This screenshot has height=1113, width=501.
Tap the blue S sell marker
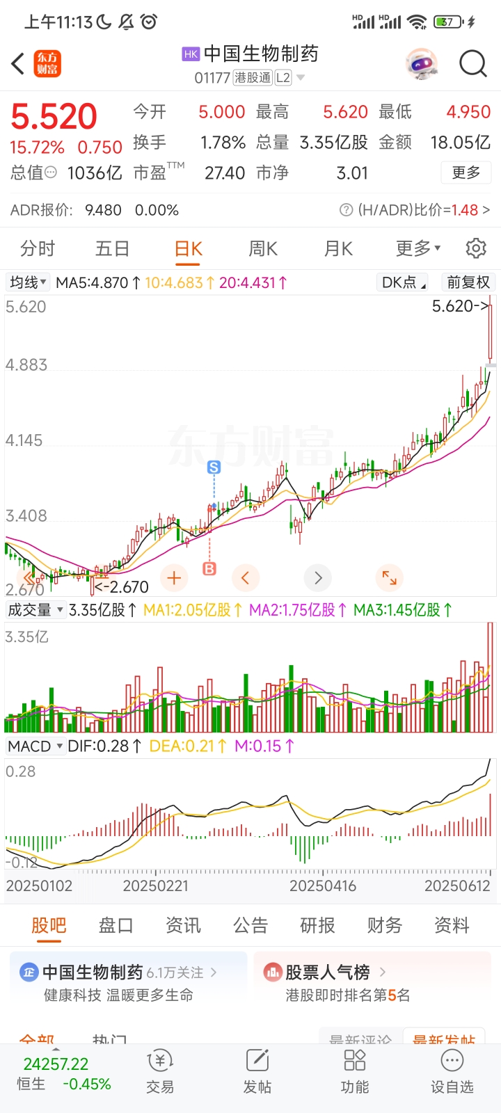point(214,467)
